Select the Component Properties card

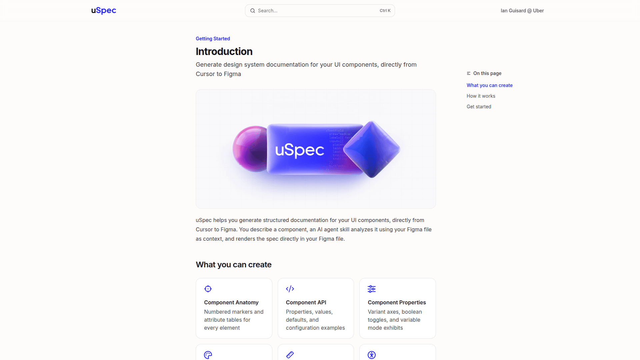[397, 308]
